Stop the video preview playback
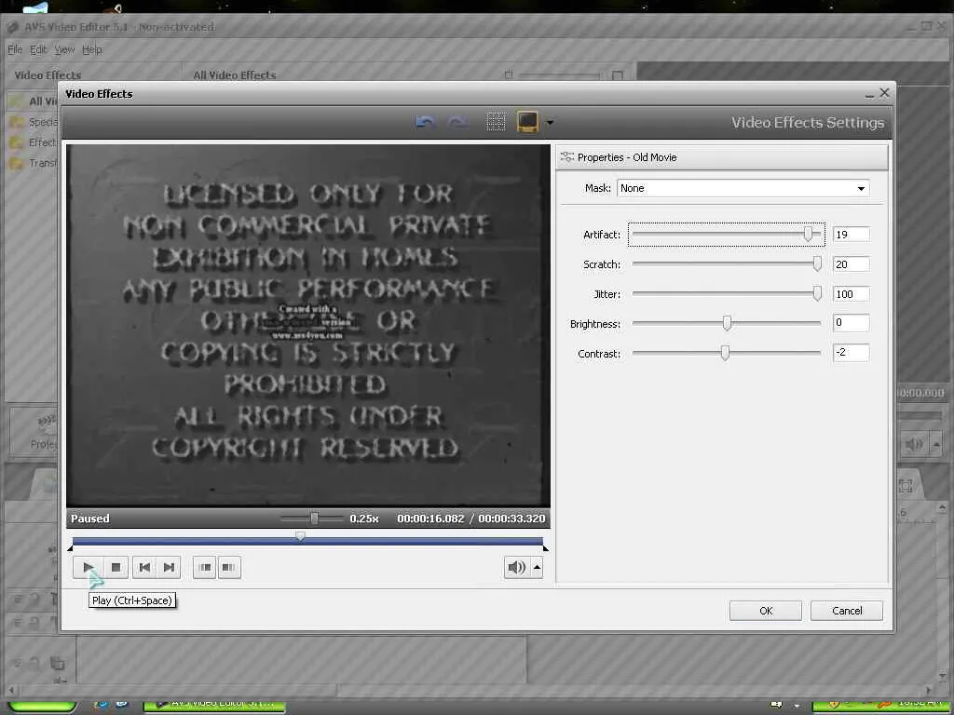The height and width of the screenshot is (715, 954). 116,567
